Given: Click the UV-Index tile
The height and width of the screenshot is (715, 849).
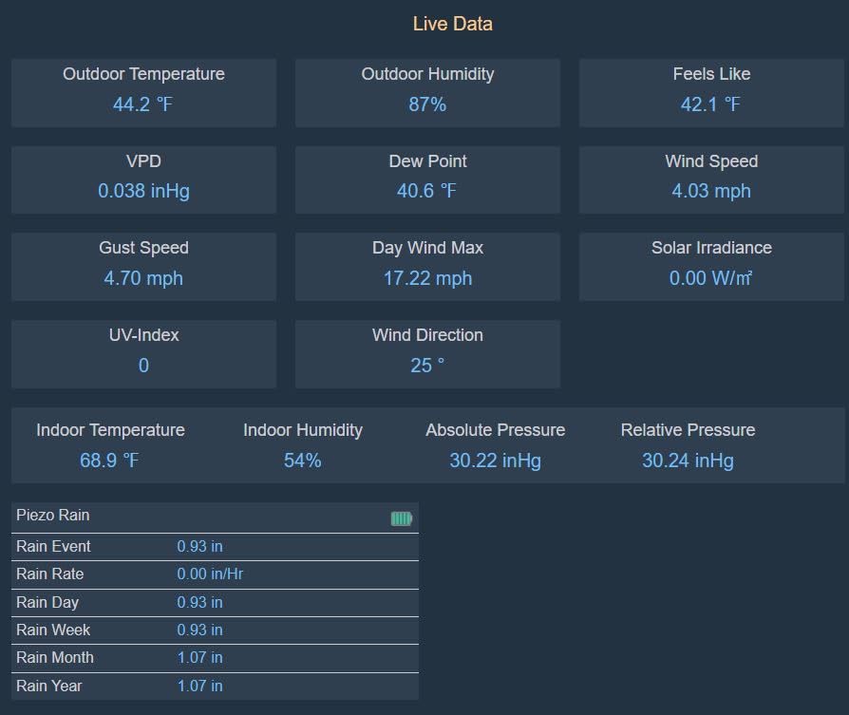Looking at the screenshot, I should (143, 353).
